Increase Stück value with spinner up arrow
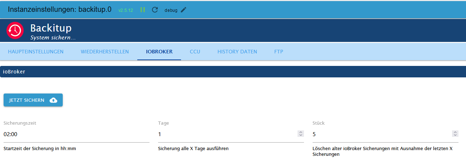This screenshot has width=466, height=163. click(455, 132)
